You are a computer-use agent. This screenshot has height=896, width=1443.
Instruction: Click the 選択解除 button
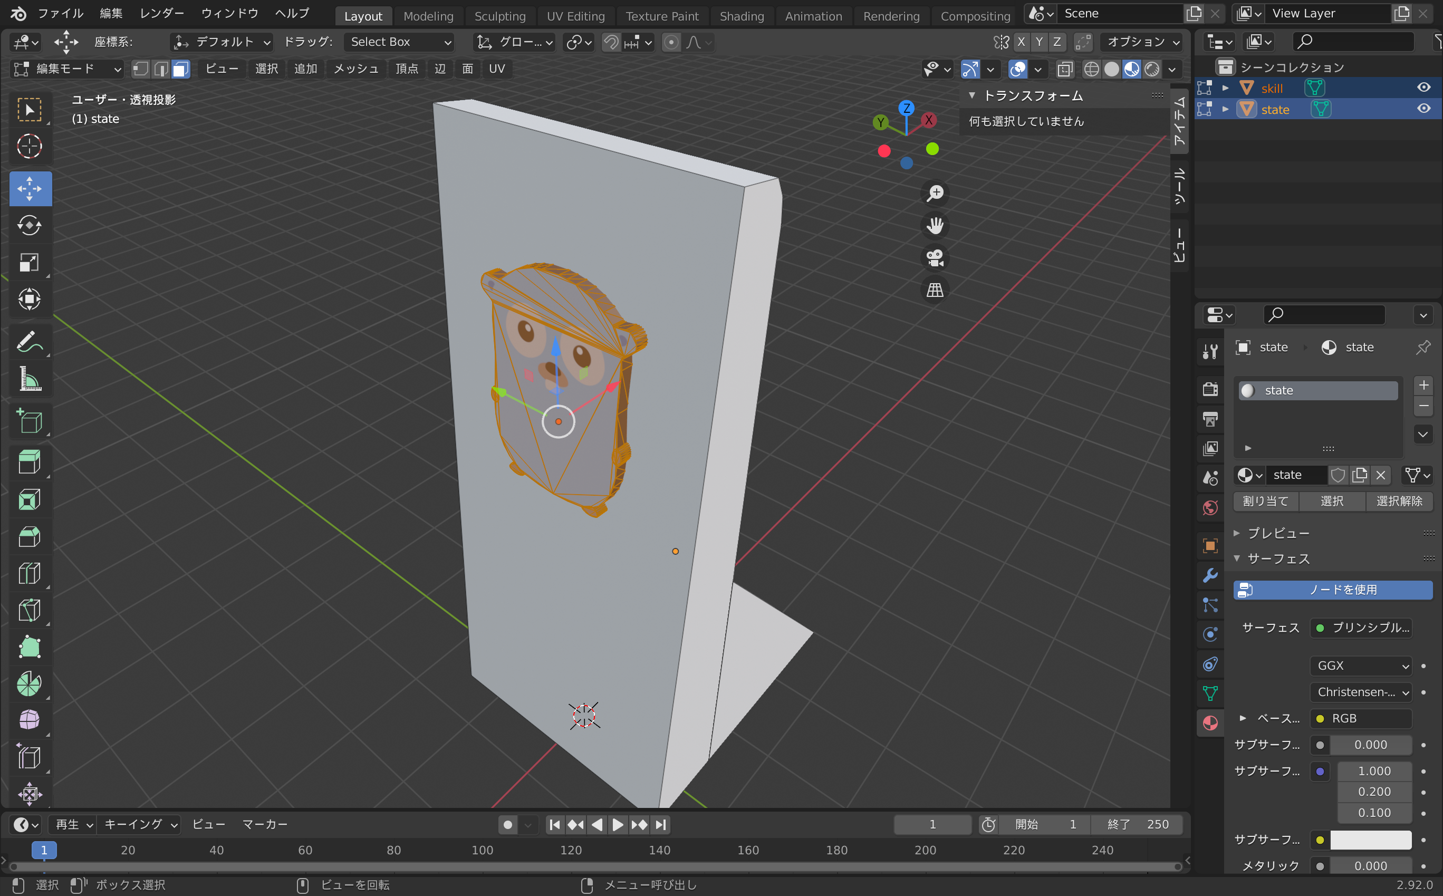pos(1399,500)
